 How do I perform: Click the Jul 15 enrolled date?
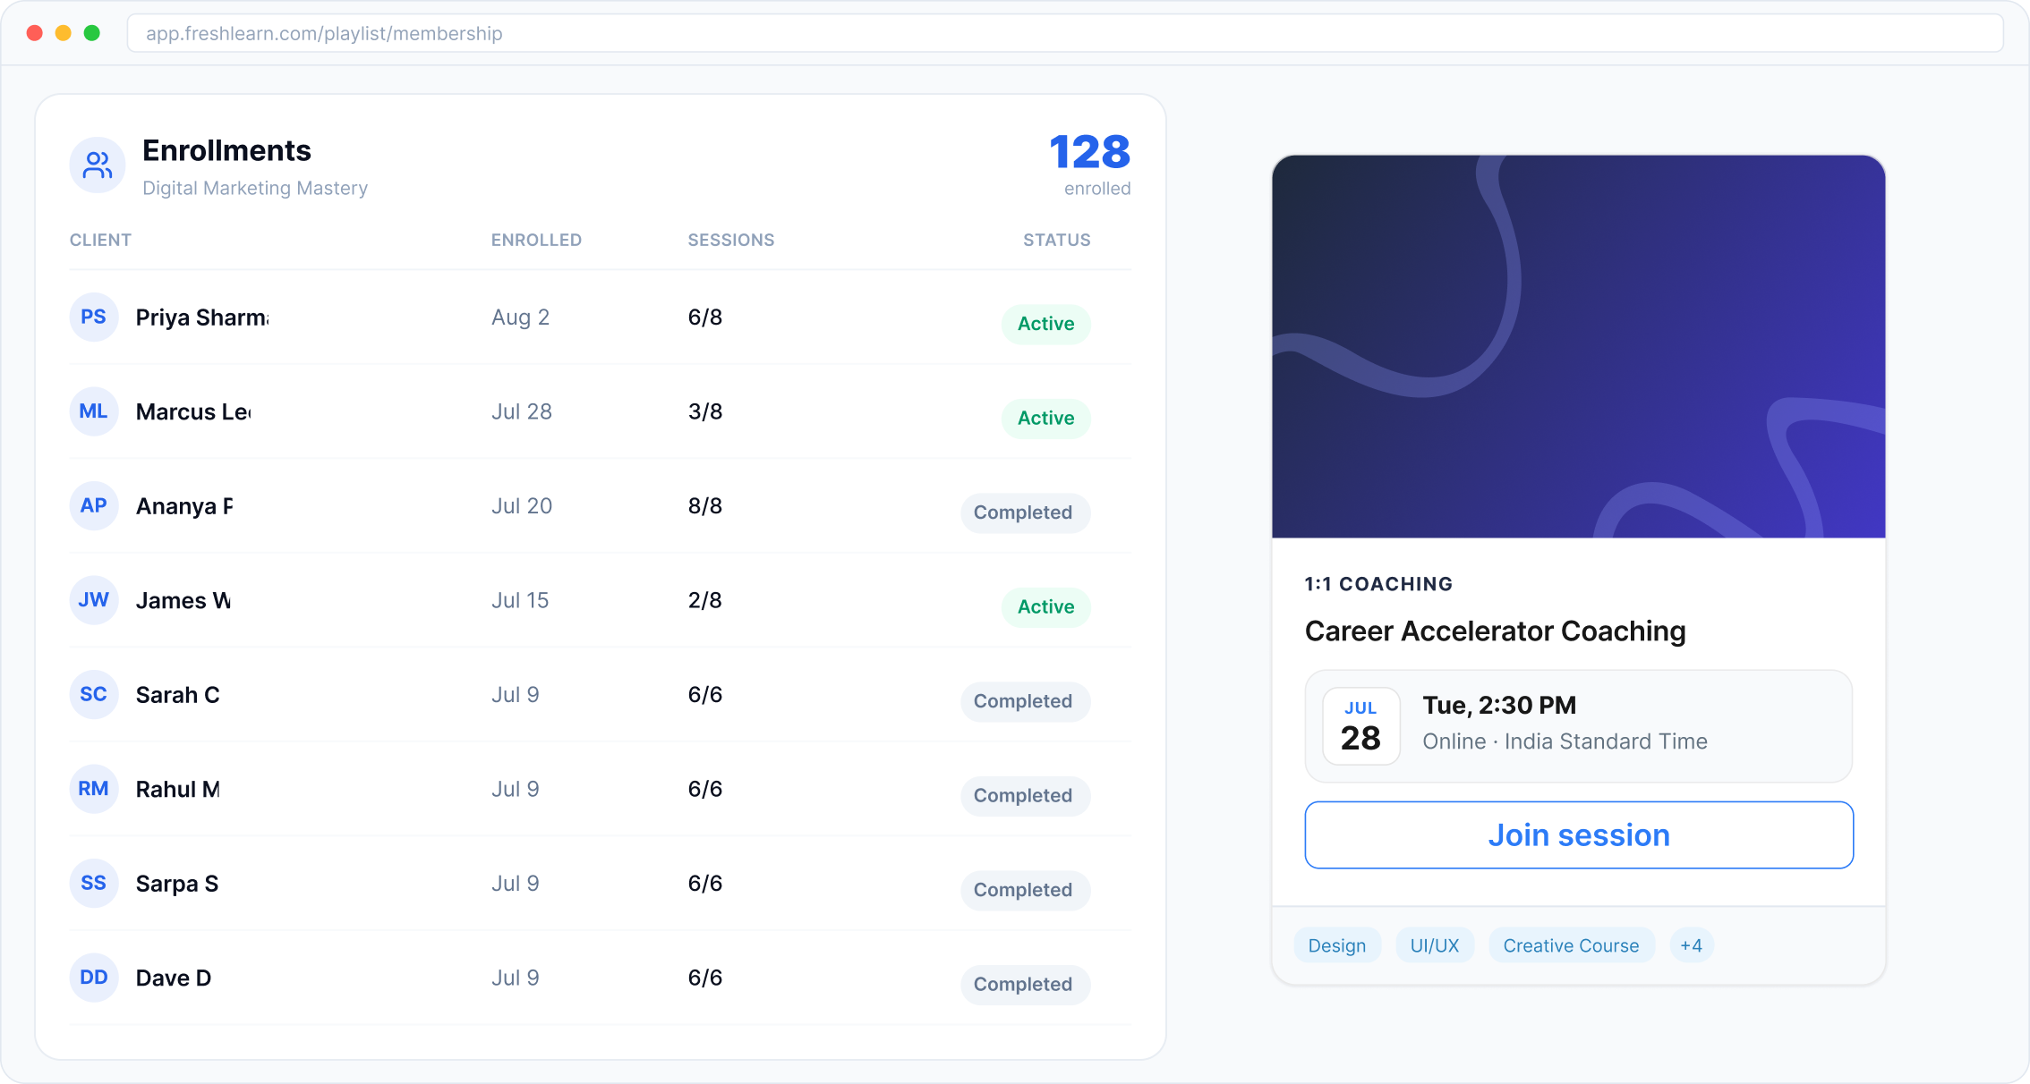pos(520,600)
